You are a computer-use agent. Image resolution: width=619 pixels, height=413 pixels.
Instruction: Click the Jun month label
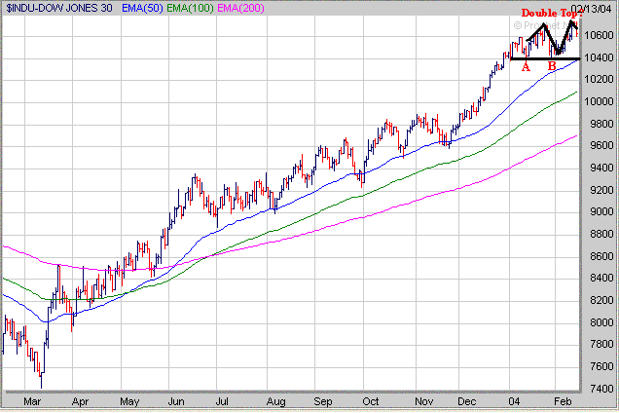[176, 402]
